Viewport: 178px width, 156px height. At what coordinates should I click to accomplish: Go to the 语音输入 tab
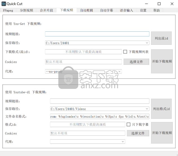[x=126, y=10]
